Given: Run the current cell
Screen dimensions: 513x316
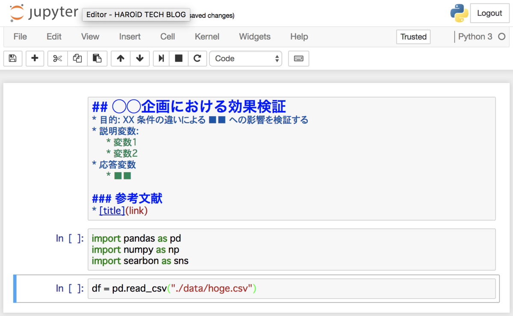Looking at the screenshot, I should click(161, 59).
